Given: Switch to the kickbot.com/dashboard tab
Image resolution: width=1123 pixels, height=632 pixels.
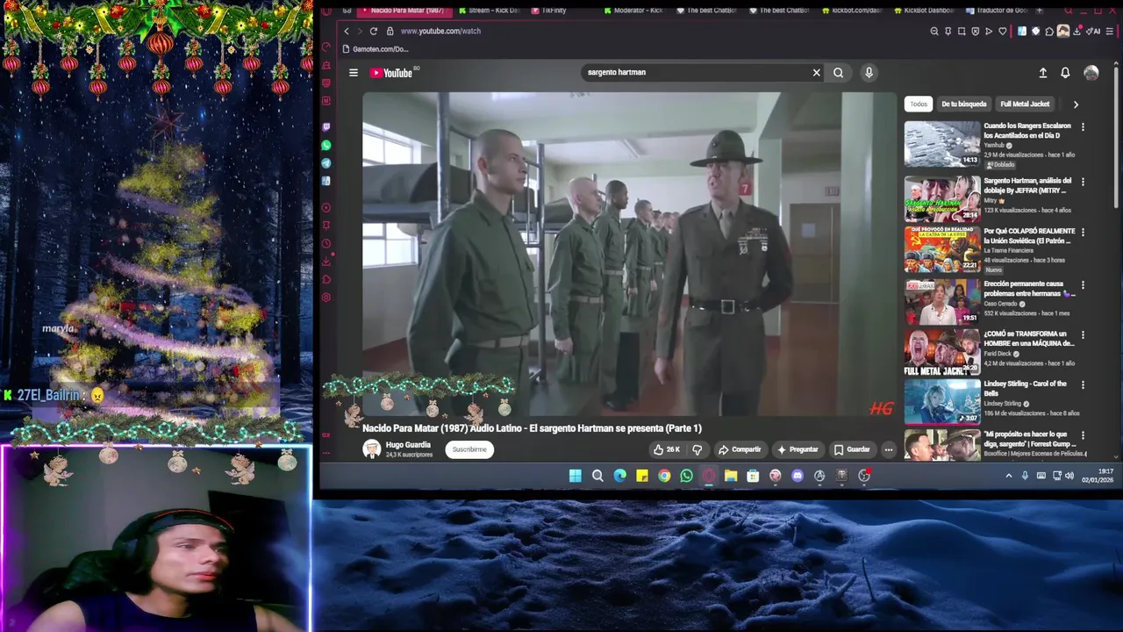Looking at the screenshot, I should 851,11.
